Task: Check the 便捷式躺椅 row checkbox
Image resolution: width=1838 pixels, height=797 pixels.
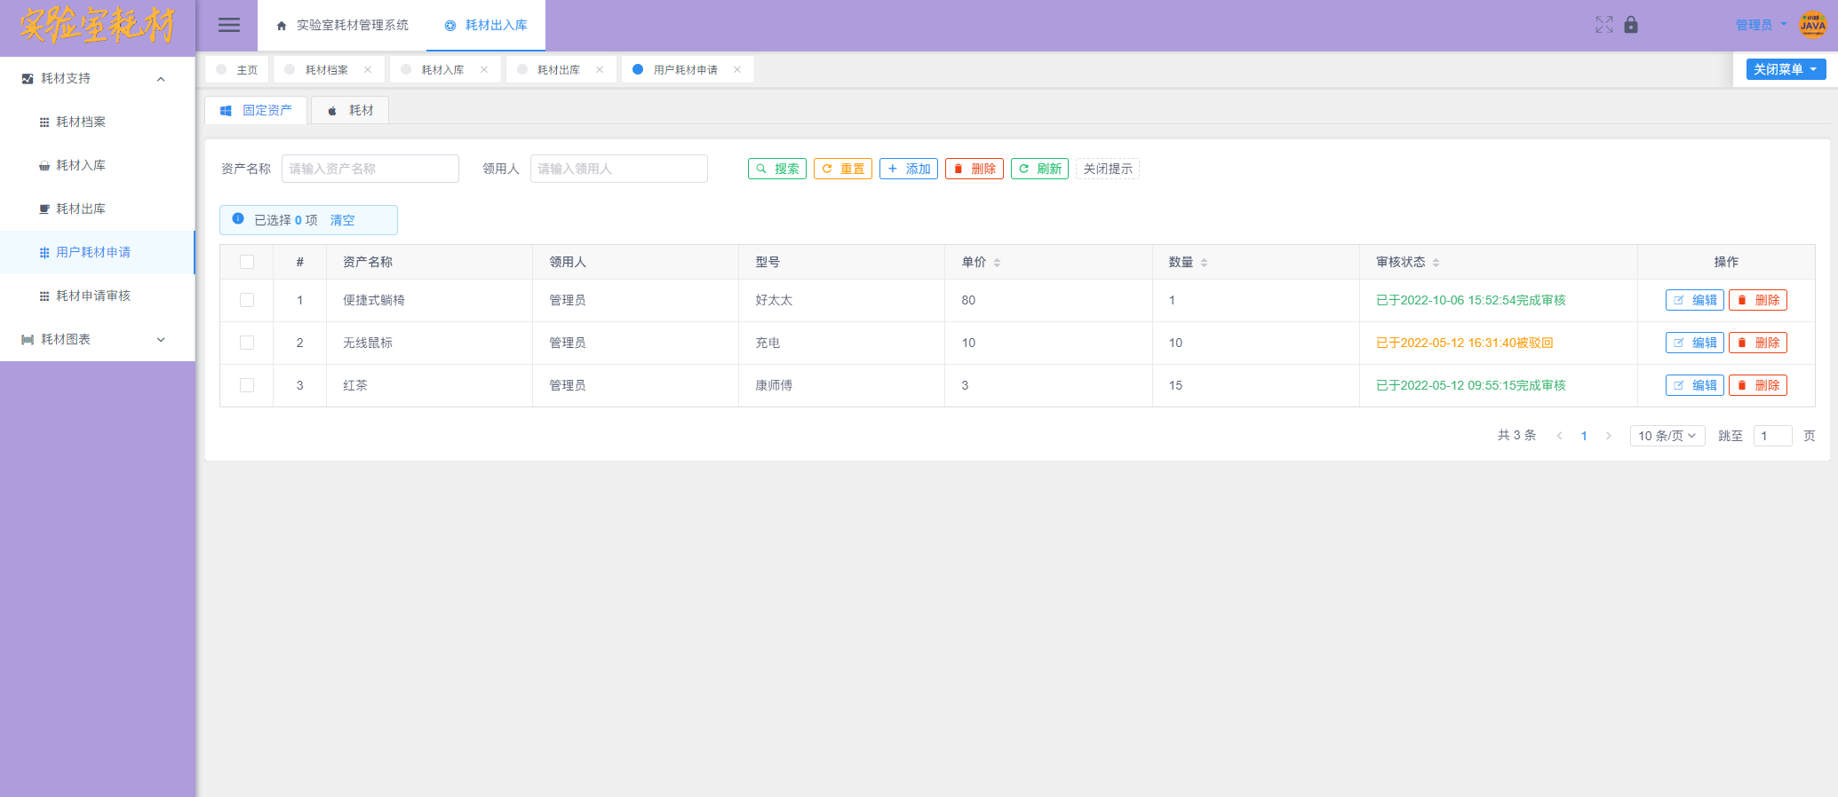Action: (247, 300)
